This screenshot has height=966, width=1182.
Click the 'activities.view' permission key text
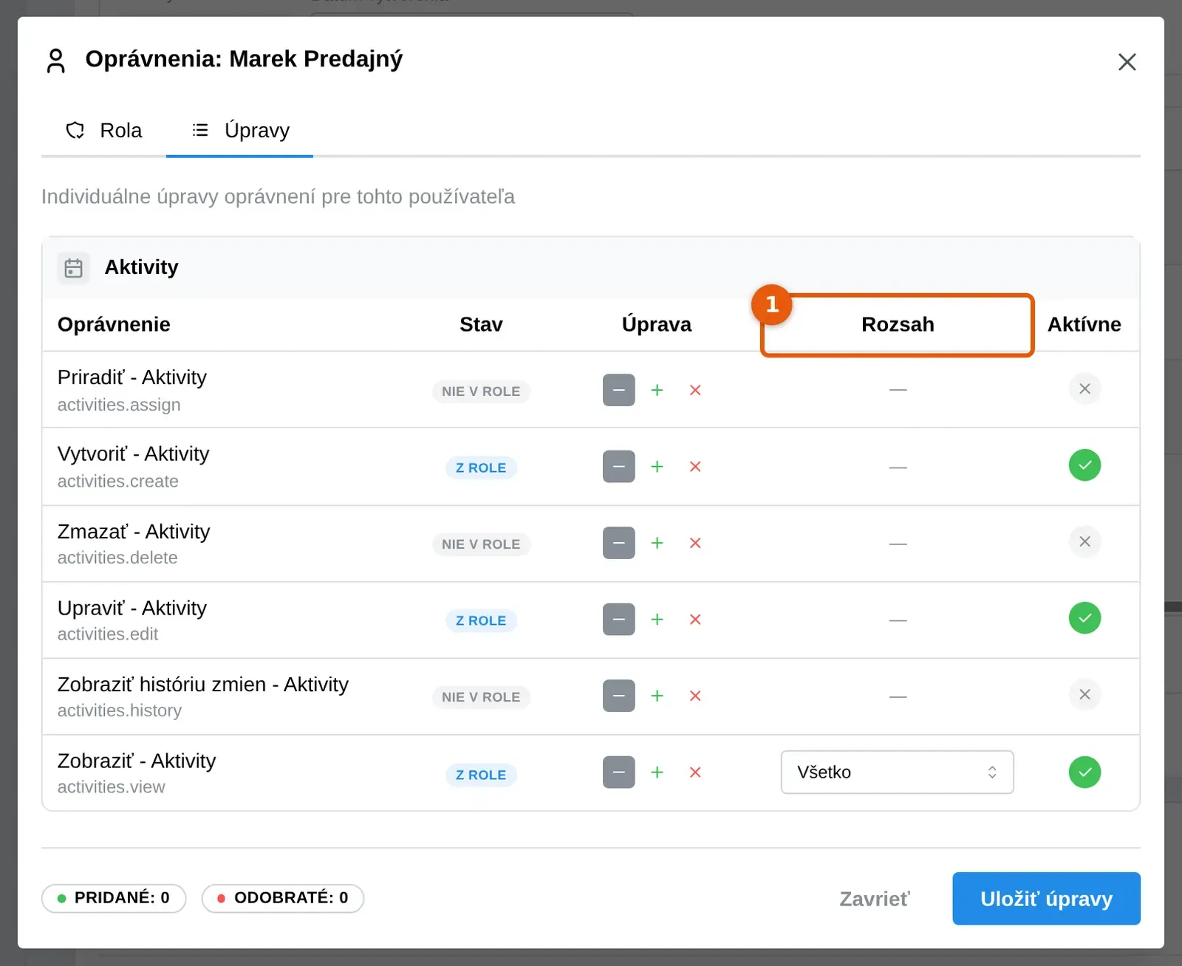(x=112, y=787)
